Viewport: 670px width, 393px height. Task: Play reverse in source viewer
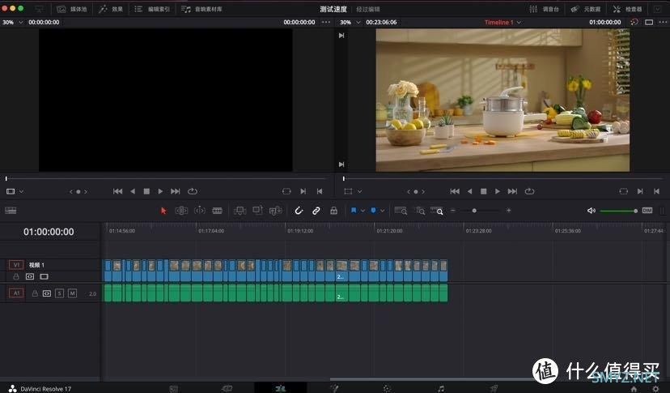tap(133, 191)
